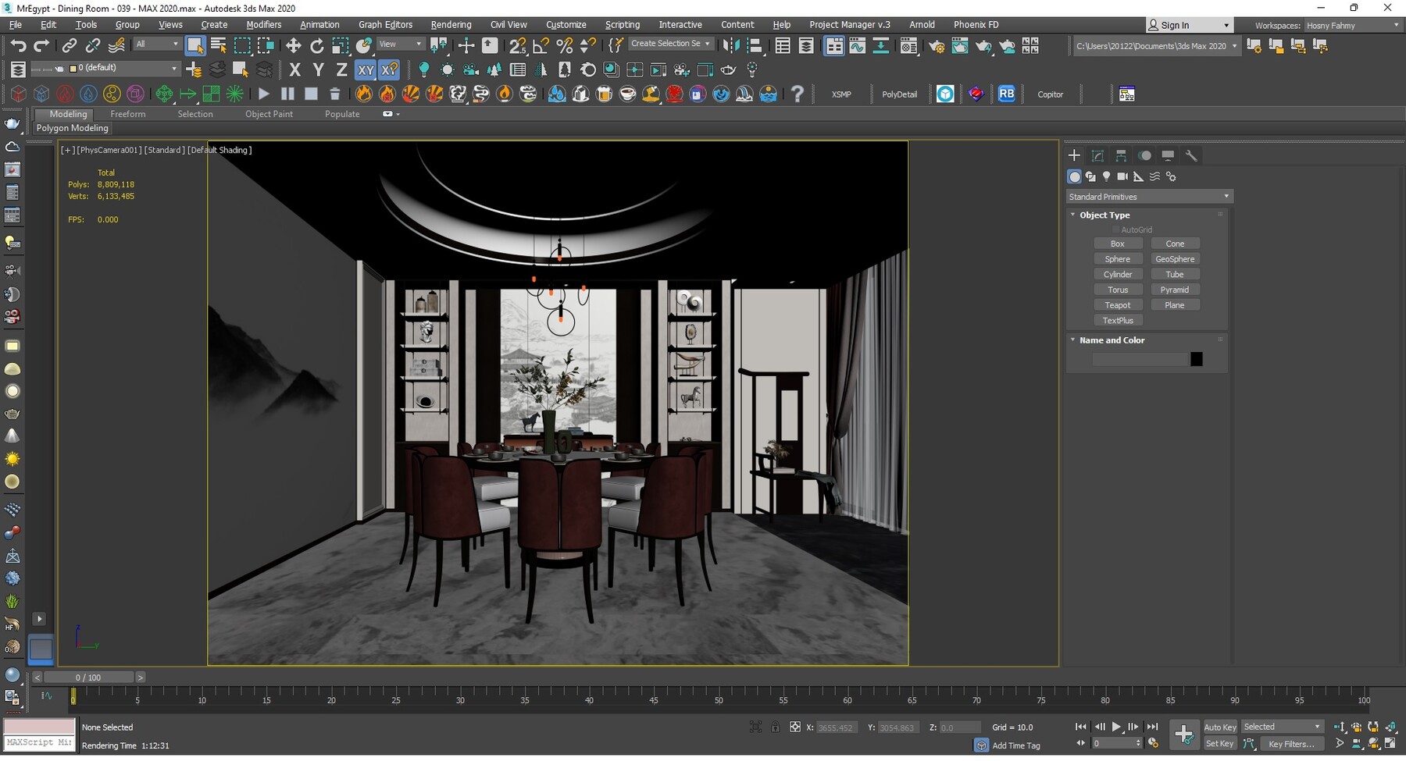Click the Teapot primitive button
Screen dimensions: 1406x761
(x=1119, y=305)
